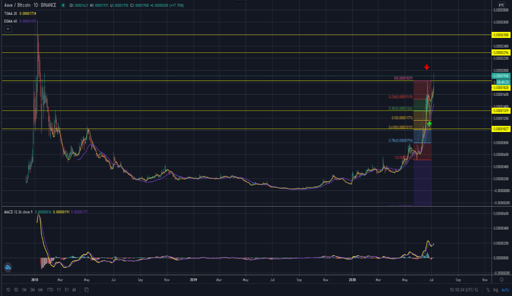Toggle log scale mode
The width and height of the screenshot is (512, 296).
click(495, 290)
